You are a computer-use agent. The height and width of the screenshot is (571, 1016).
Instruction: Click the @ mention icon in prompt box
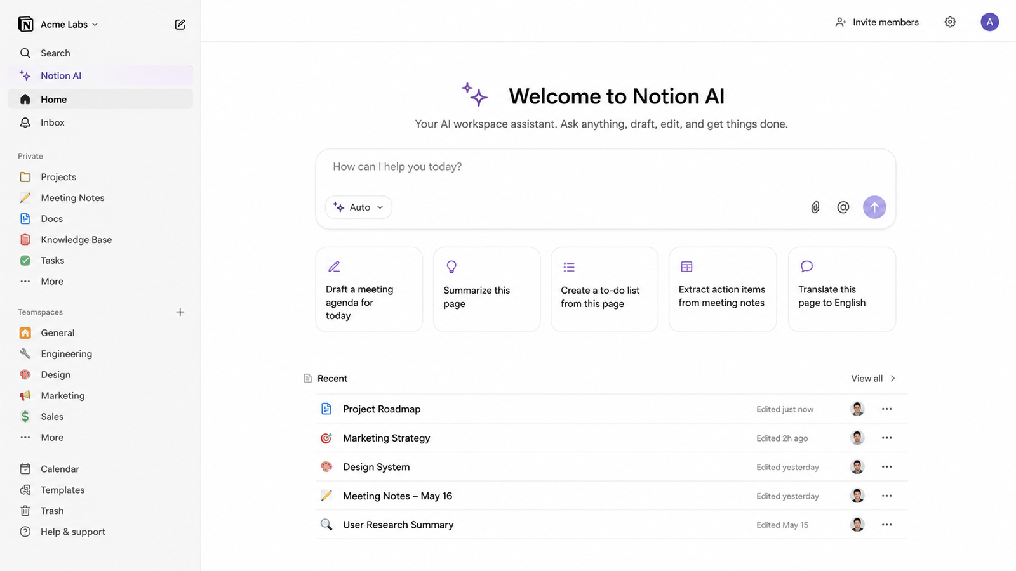(843, 207)
